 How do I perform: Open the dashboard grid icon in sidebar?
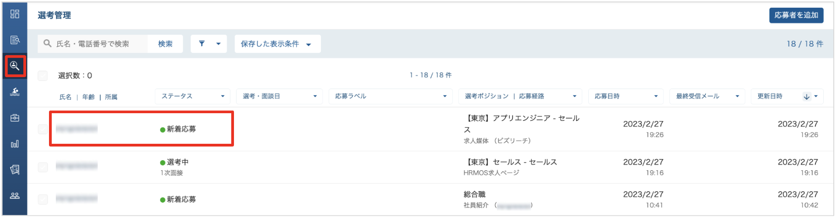tap(15, 14)
